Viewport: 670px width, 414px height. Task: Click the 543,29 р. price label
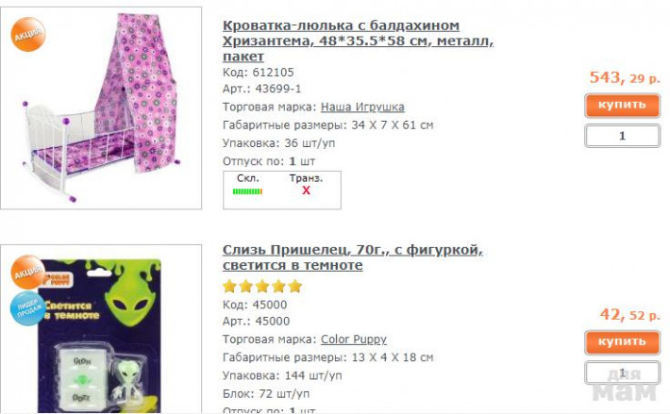[625, 77]
